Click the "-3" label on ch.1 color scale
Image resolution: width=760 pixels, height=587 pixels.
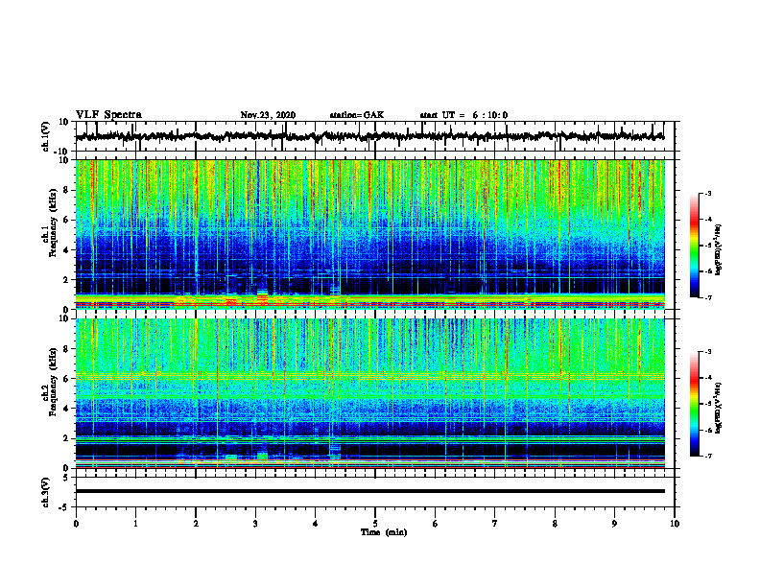(708, 193)
